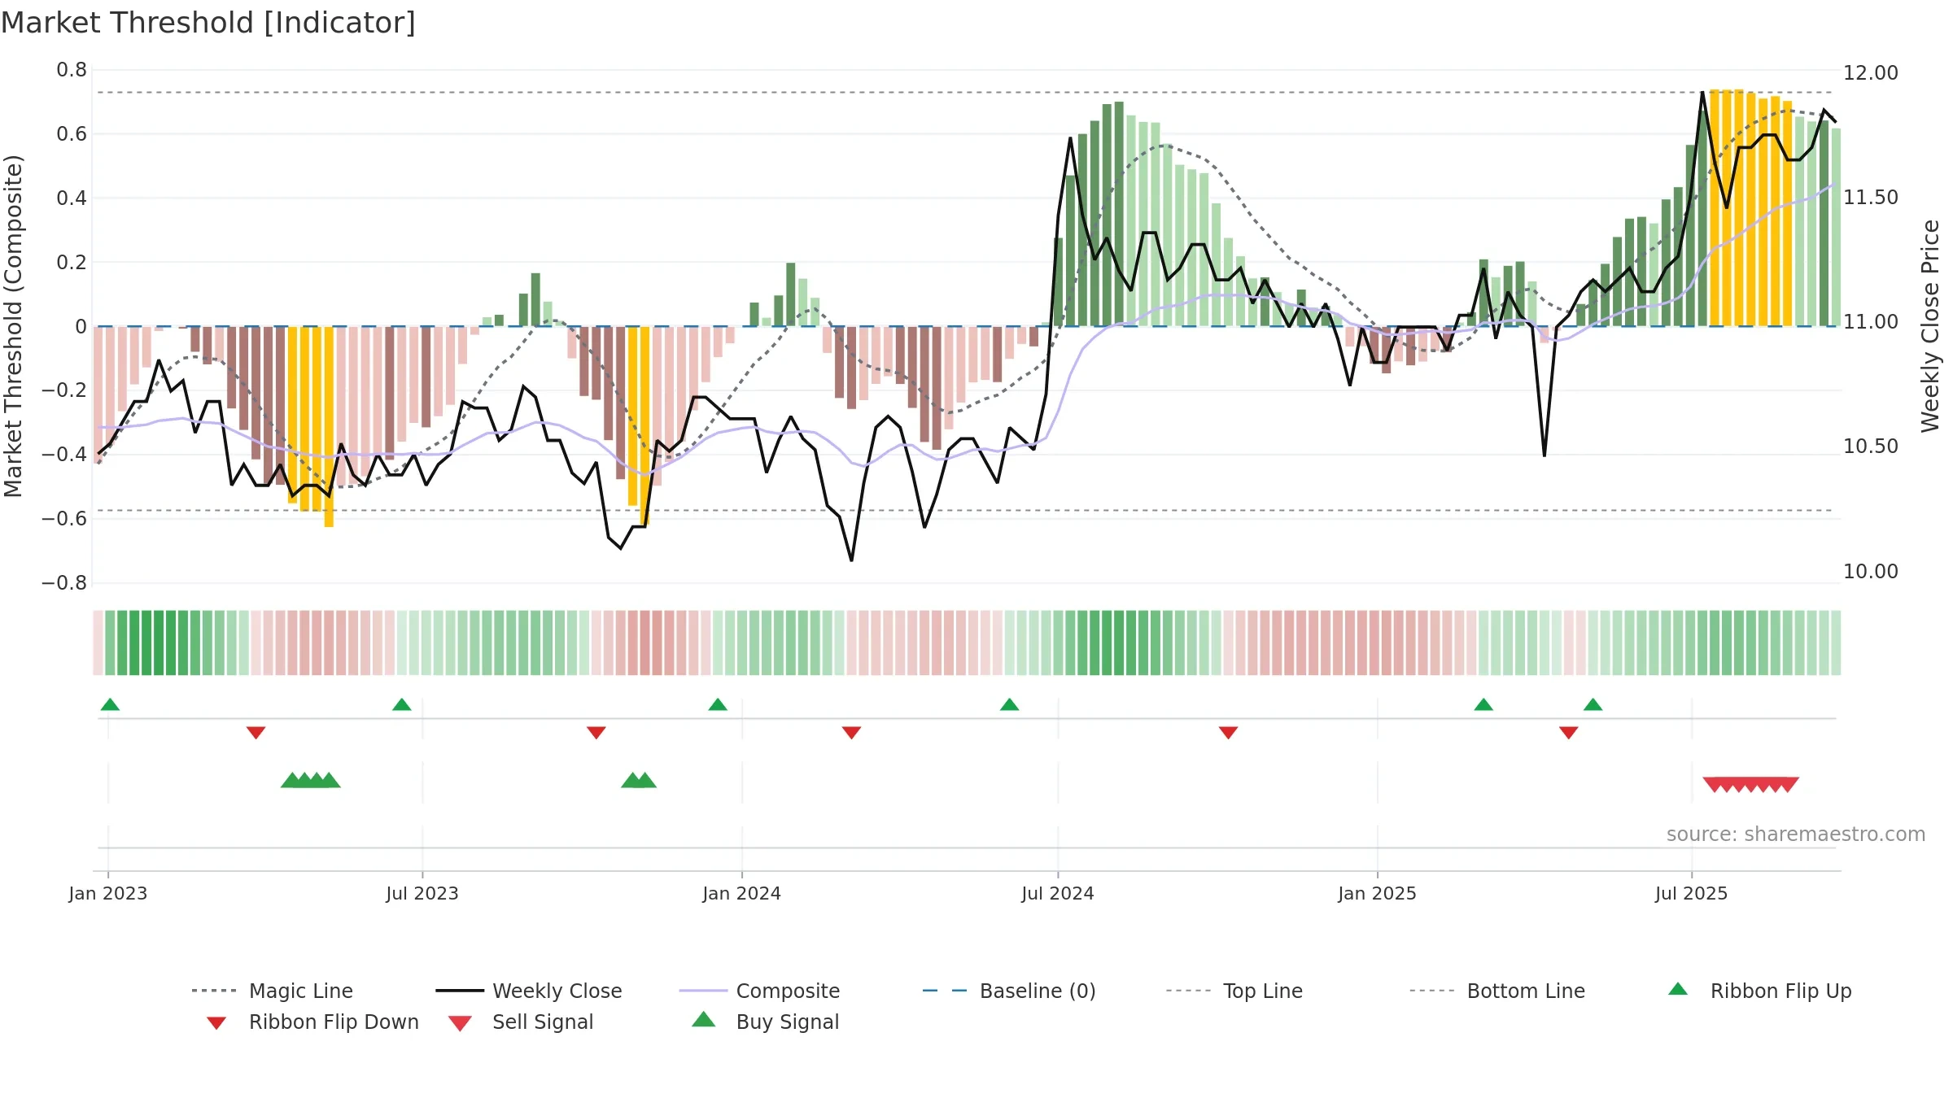Click the green flip-up marker at Jan 2023
The image size is (1953, 1098).
[x=110, y=704]
